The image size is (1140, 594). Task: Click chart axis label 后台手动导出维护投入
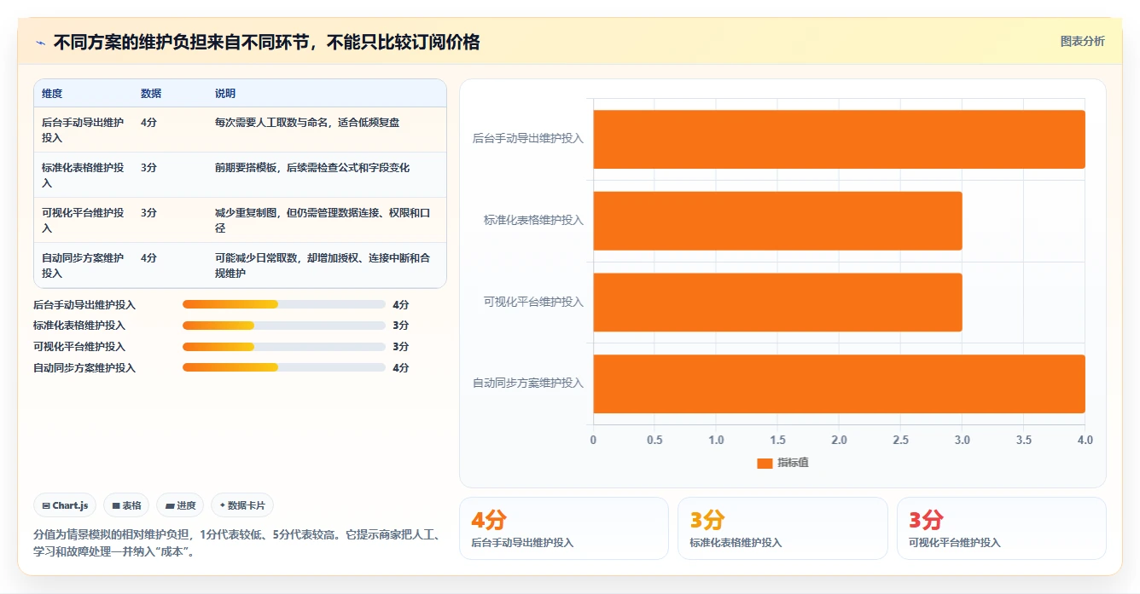click(x=528, y=138)
